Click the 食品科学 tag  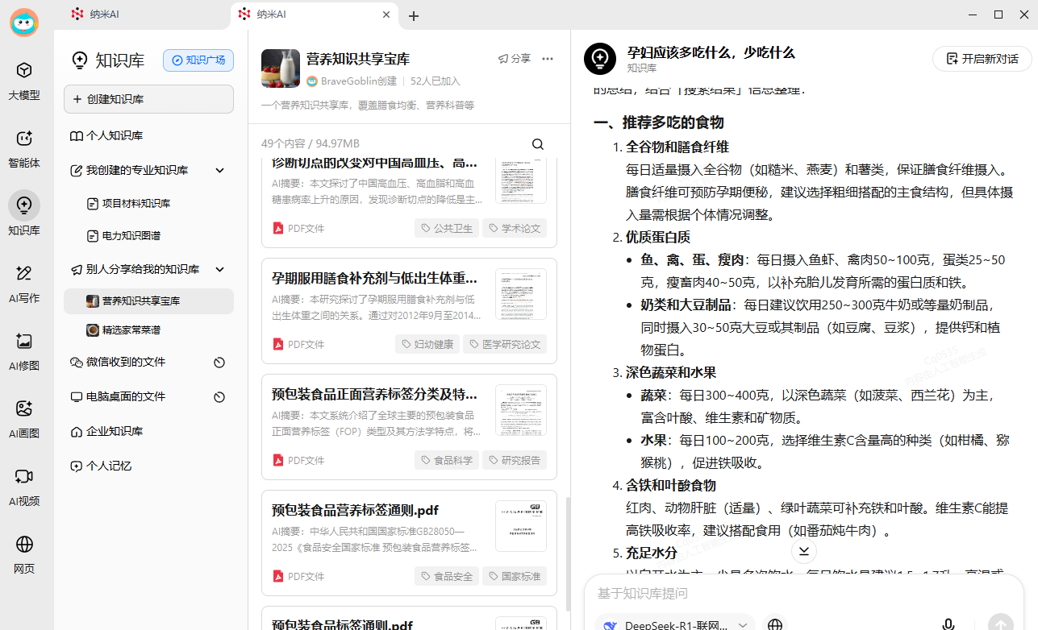[447, 460]
